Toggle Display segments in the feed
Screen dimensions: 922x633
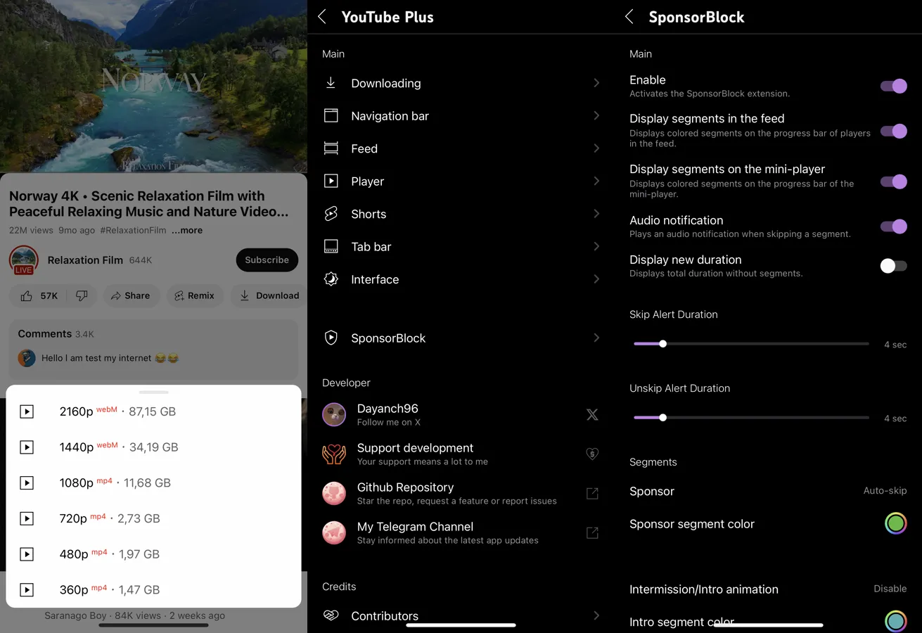pos(894,131)
